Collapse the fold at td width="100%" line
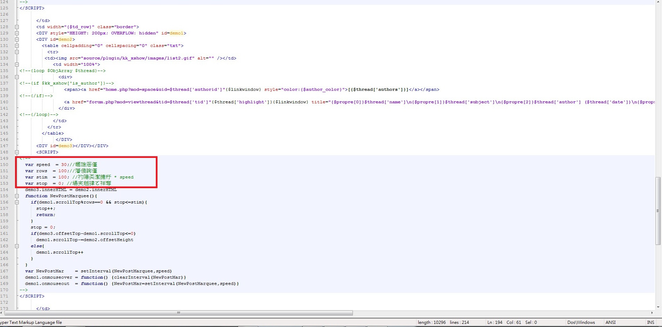 pyautogui.click(x=17, y=64)
